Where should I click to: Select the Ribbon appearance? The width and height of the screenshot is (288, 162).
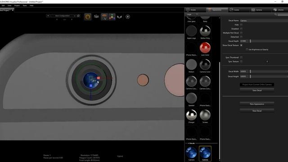pyautogui.click(x=191, y=66)
